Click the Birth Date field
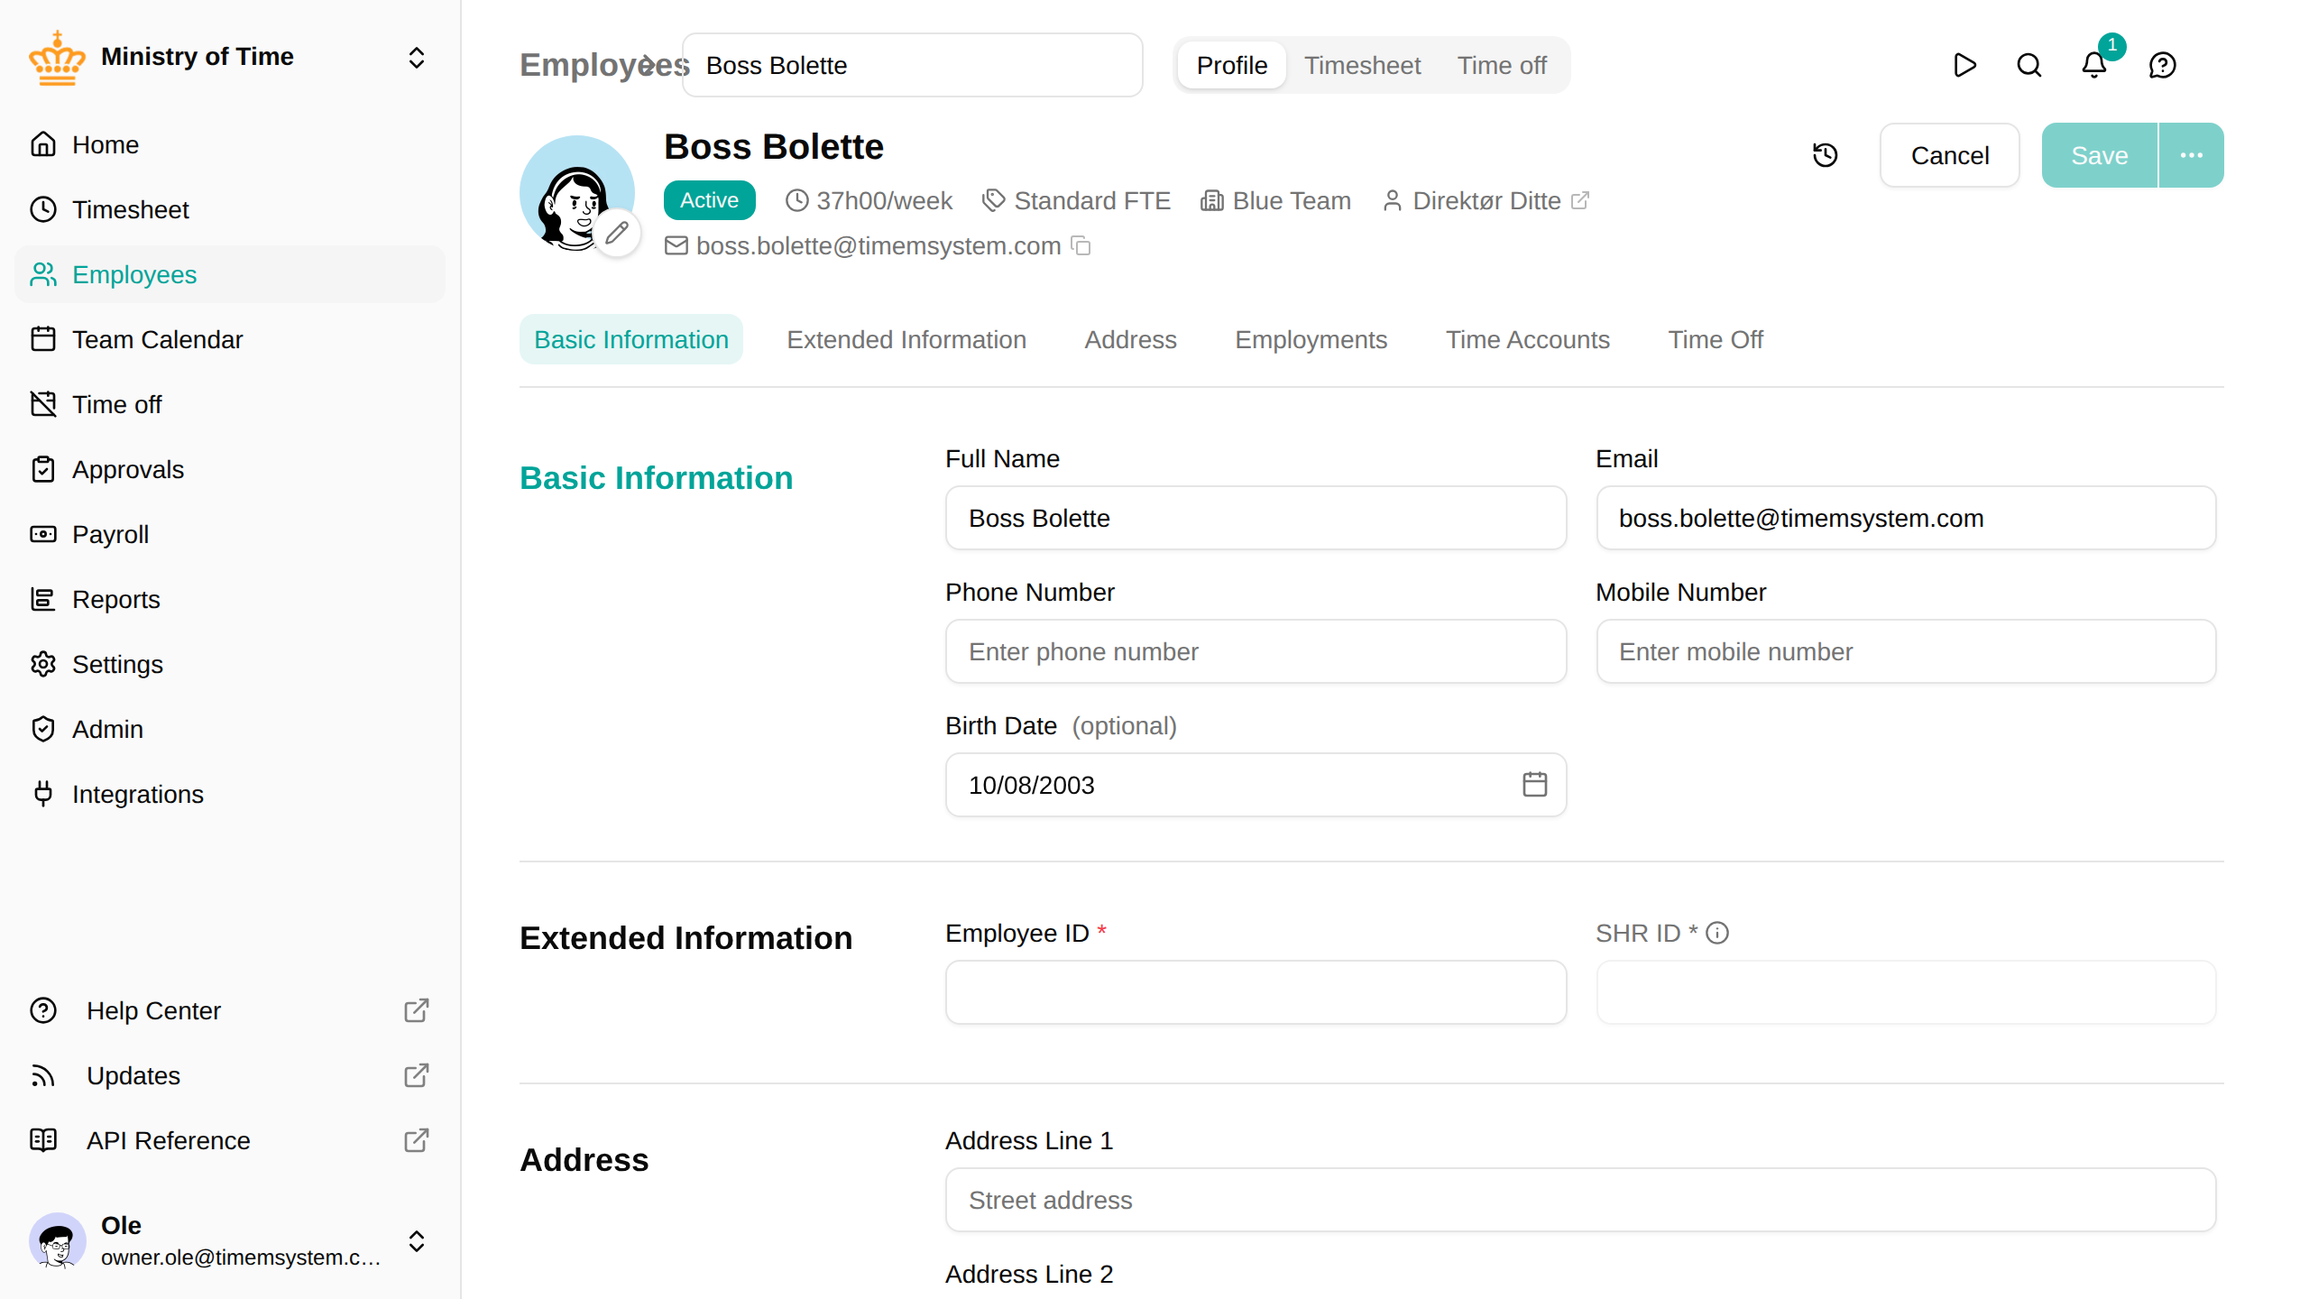Screen dimensions: 2309x1299 (1256, 785)
